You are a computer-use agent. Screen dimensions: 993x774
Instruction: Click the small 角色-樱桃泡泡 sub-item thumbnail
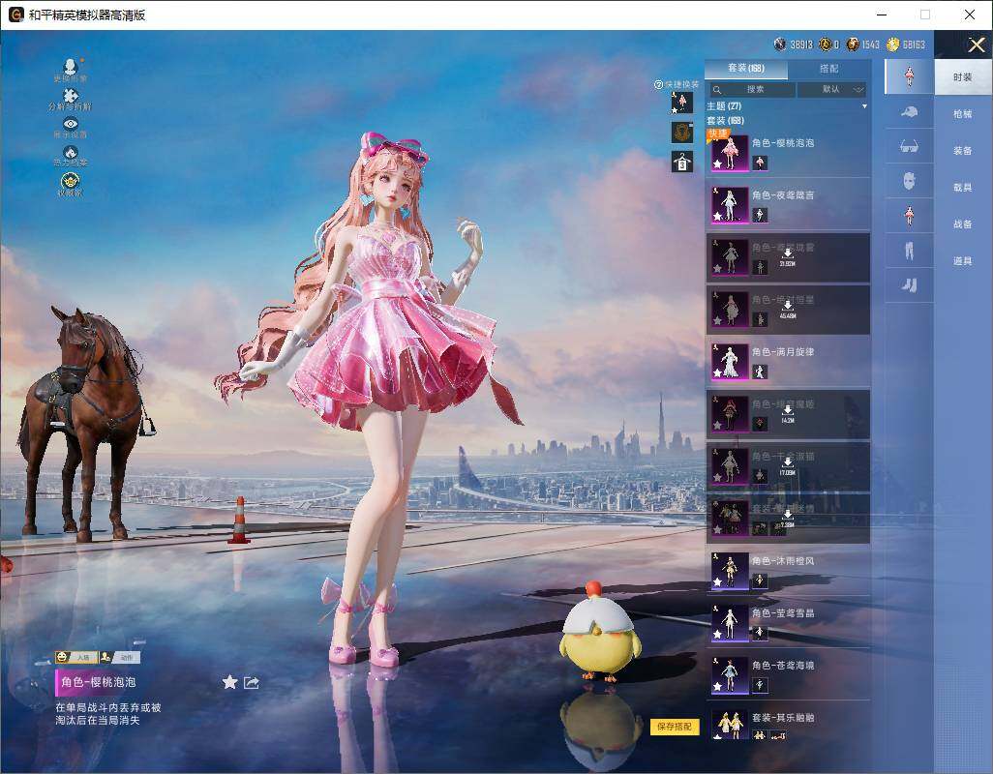coord(760,164)
